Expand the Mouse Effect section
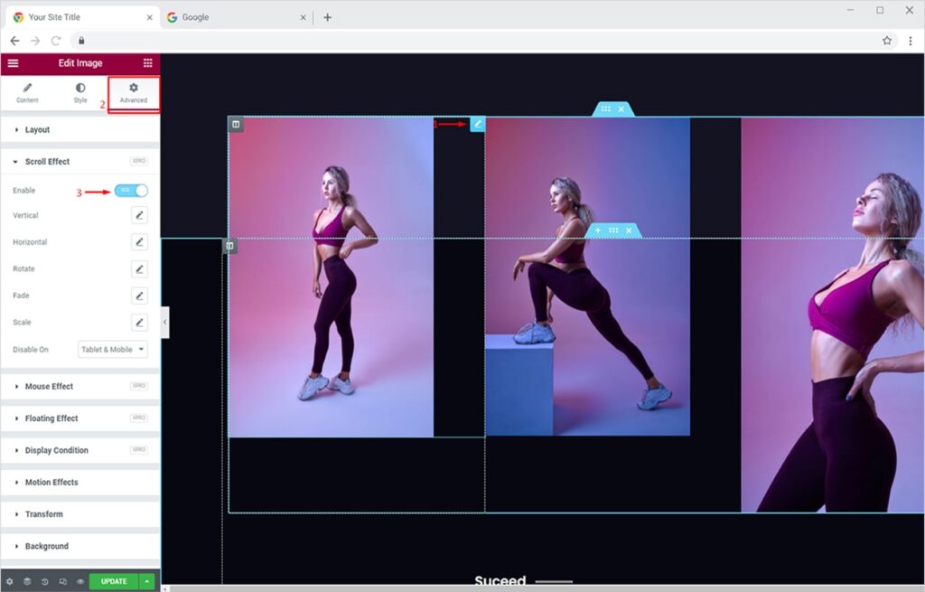Screen dimensions: 925x592 pyautogui.click(x=49, y=386)
